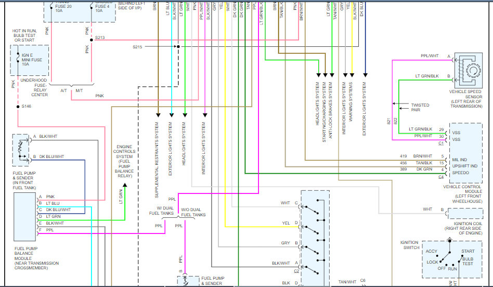Click the "419 BRN/WHT" wire label
493x287 pixels.
[416, 156]
